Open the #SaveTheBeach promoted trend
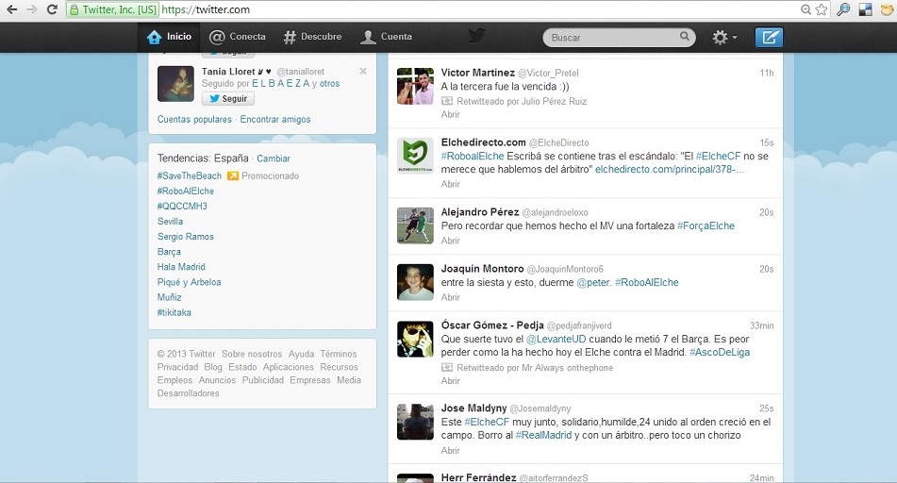Viewport: 897px width, 483px height. [190, 175]
